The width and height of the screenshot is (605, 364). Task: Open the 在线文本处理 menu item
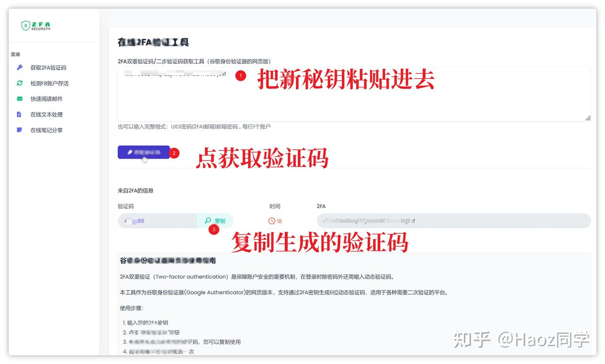tap(47, 114)
